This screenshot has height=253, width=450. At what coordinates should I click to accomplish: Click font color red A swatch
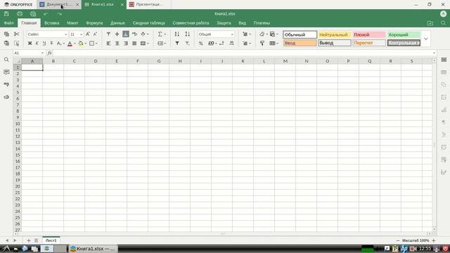pyautogui.click(x=70, y=44)
